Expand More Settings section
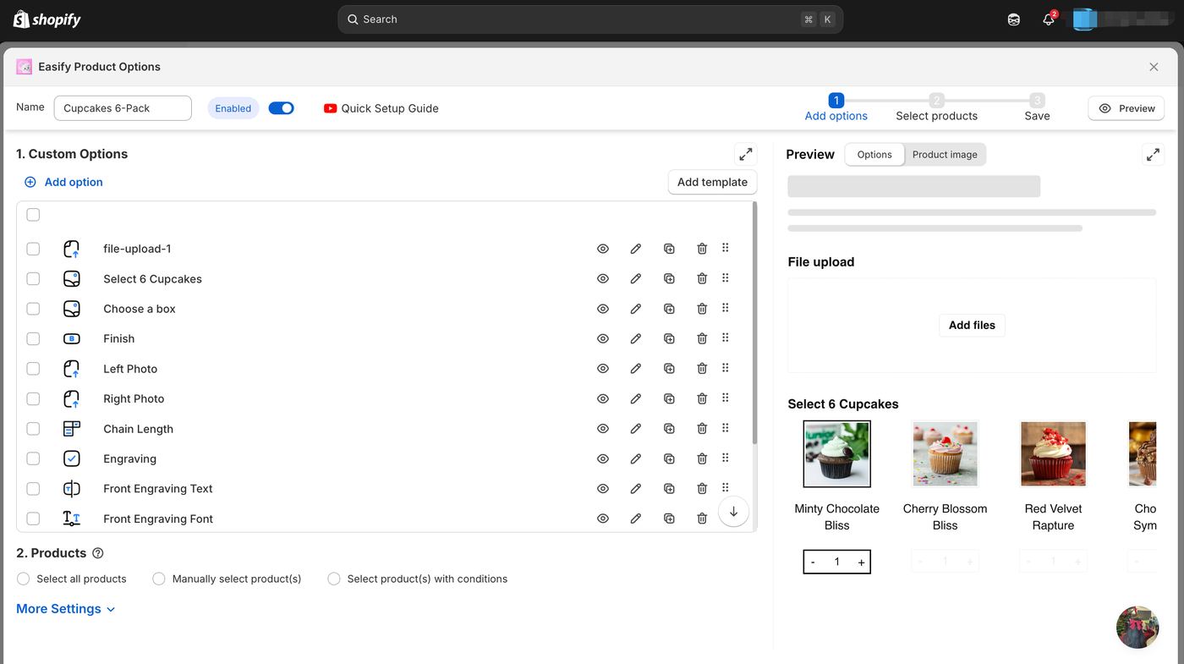 (66, 609)
